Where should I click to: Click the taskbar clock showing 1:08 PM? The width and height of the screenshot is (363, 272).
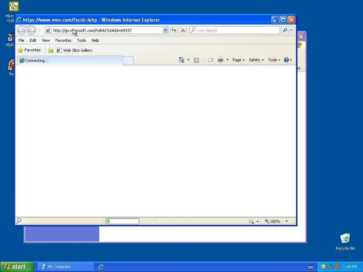click(x=350, y=267)
